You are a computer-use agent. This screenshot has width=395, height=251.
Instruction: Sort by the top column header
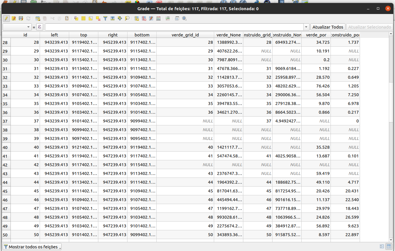point(84,35)
